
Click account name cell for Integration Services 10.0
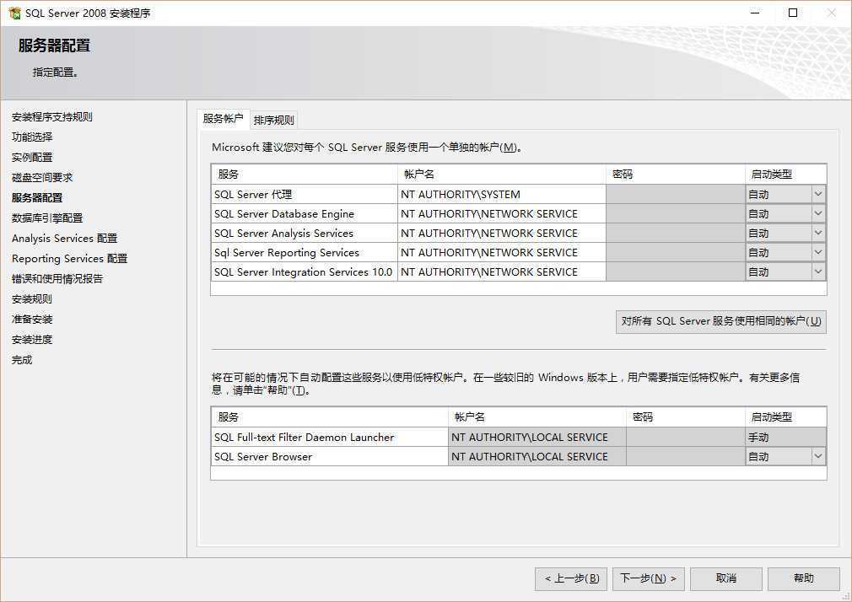tap(502, 271)
